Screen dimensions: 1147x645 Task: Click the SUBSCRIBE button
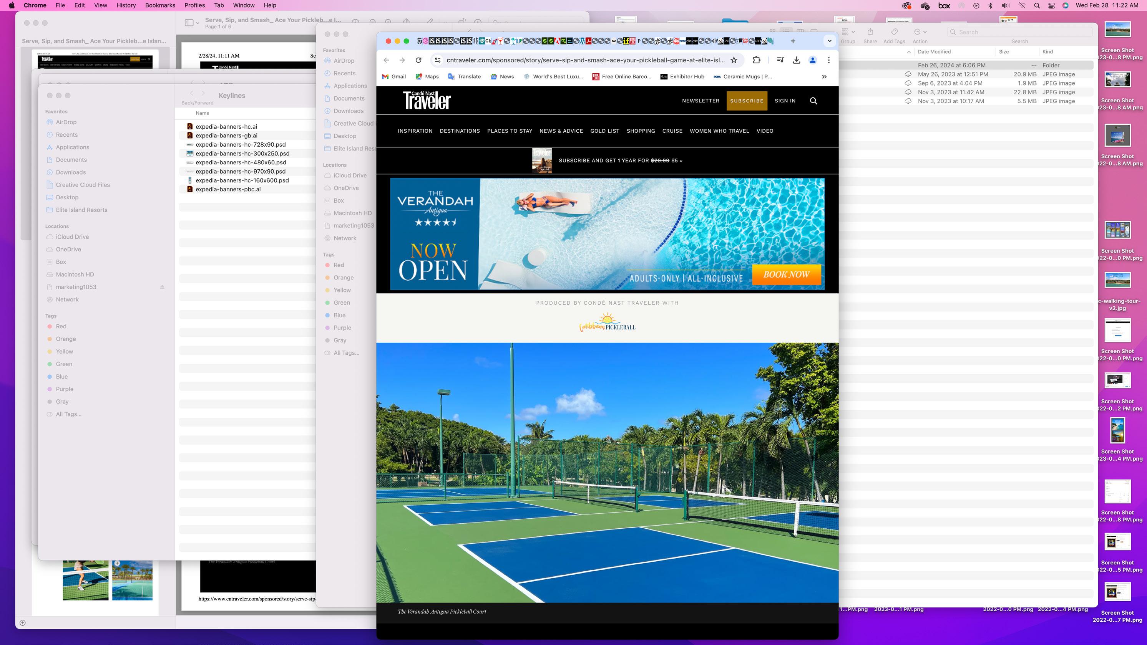(x=746, y=101)
